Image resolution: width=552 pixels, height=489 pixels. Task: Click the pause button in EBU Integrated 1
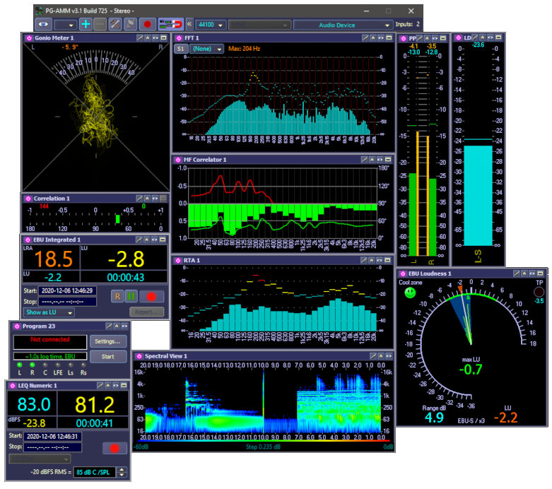point(131,296)
